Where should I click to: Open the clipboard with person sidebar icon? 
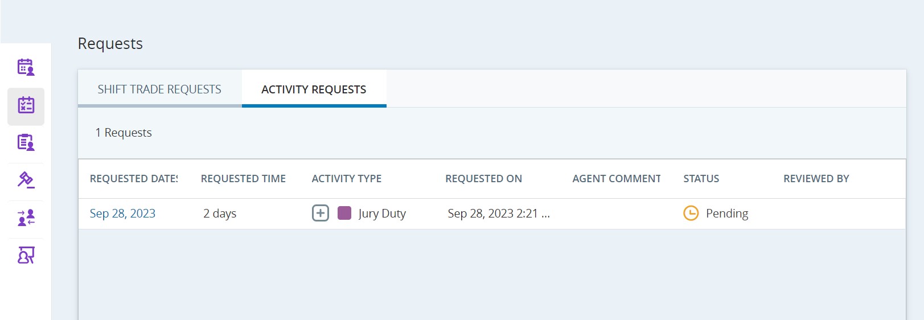point(26,142)
